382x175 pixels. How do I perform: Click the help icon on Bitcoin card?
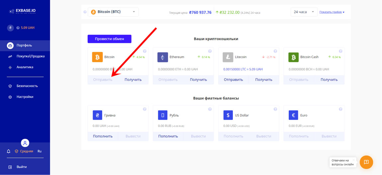145,51
